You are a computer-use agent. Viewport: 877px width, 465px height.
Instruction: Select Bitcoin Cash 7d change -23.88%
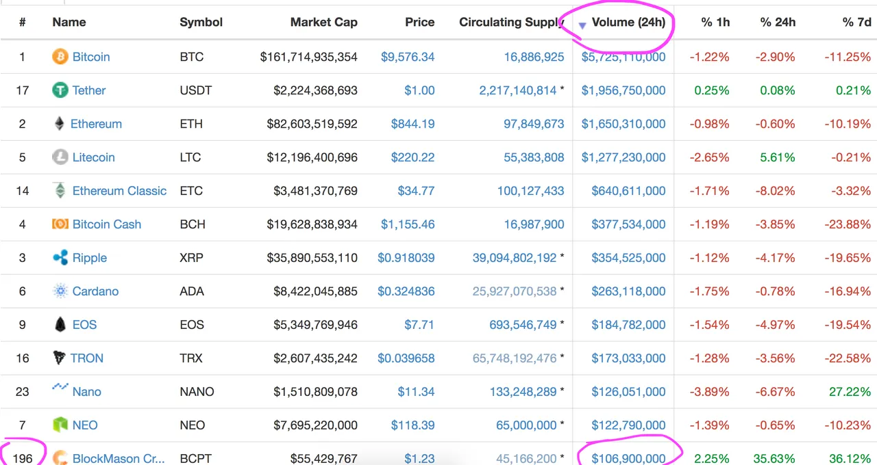847,224
